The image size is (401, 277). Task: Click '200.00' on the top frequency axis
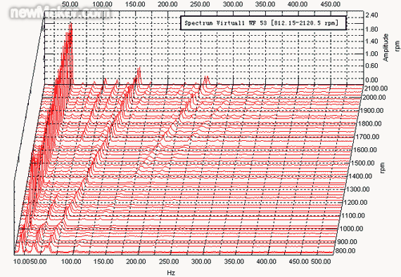pyautogui.click(x=167, y=4)
